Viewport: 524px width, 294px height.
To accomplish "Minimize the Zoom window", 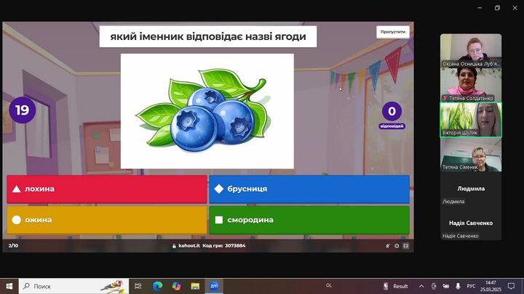I will (480, 8).
